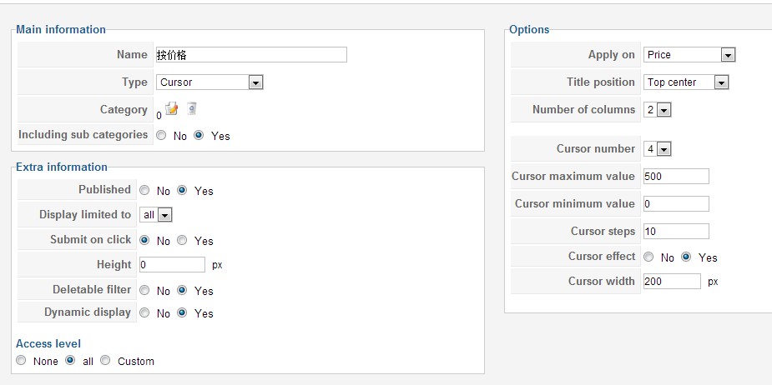Choose Custom access level

(105, 360)
